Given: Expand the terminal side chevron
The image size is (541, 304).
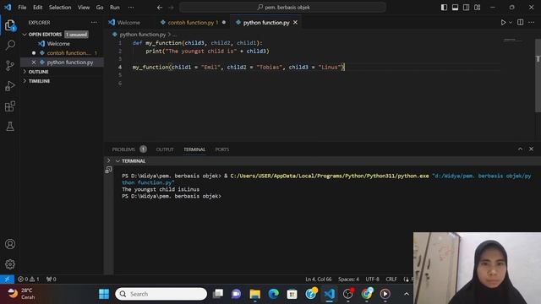Looking at the screenshot, I should coord(109,160).
